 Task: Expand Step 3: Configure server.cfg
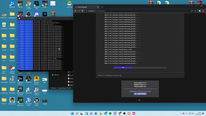[x=140, y=75]
